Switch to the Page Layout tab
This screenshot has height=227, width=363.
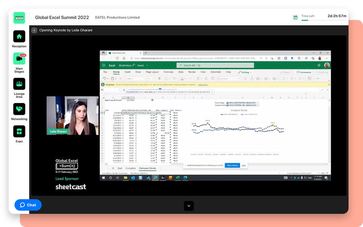click(152, 72)
